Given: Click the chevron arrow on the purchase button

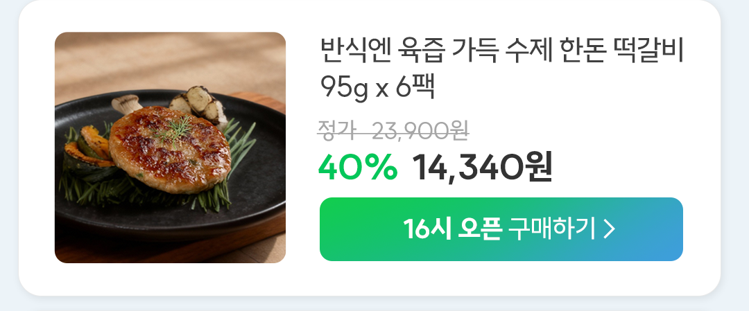Looking at the screenshot, I should 609,229.
